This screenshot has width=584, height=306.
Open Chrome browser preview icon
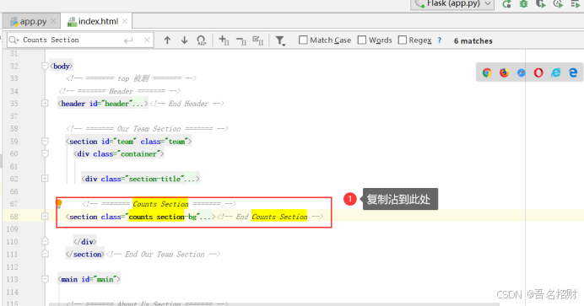pos(486,72)
